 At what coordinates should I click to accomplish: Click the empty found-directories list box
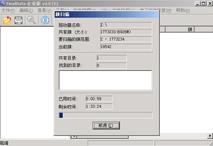(x=105, y=80)
